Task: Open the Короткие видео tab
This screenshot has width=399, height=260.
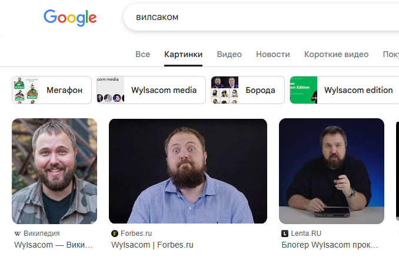Action: point(336,55)
